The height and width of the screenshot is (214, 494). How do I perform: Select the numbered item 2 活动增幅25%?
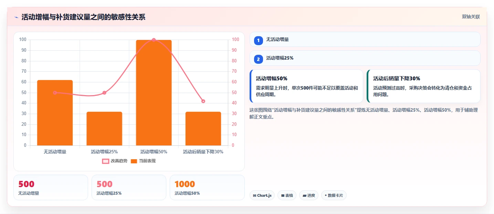tap(365, 58)
